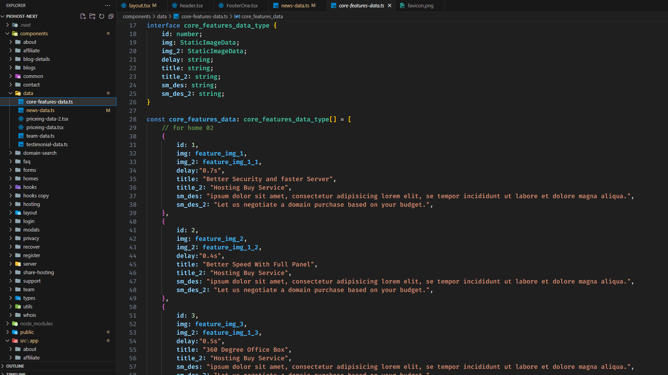Screen dimensions: 668x375
Task: Click the hooks copy folder icon
Action: point(18,195)
